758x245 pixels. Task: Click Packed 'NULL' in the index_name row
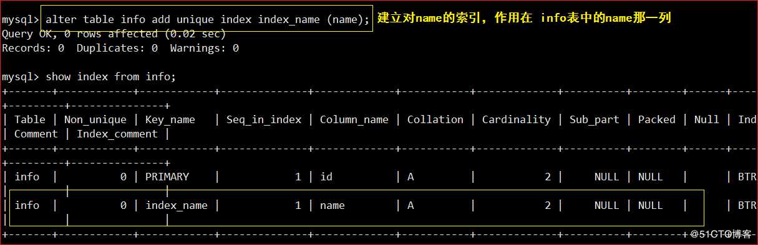pos(651,205)
